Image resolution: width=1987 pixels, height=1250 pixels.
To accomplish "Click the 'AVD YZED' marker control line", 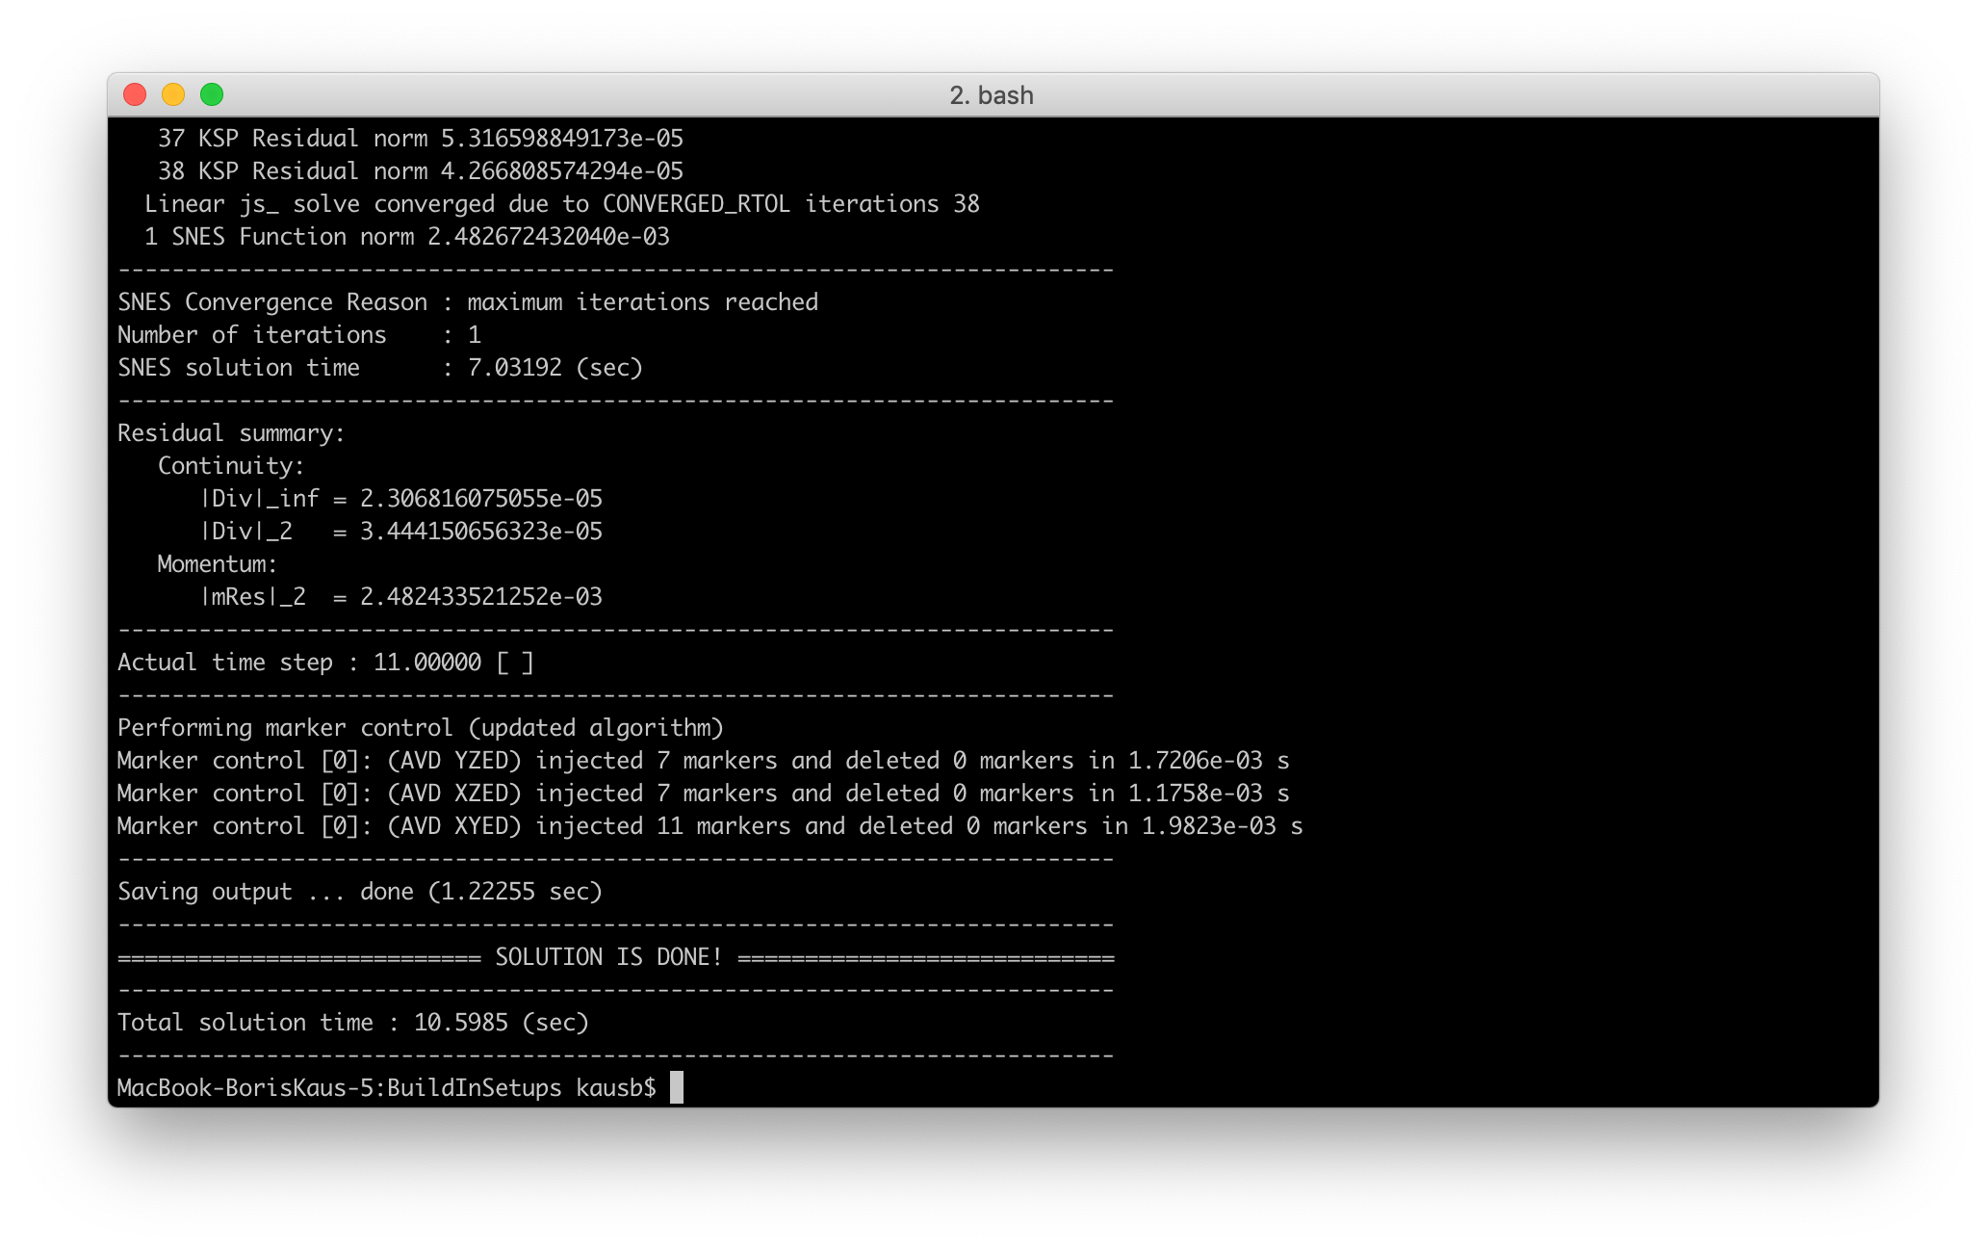I will tap(704, 761).
